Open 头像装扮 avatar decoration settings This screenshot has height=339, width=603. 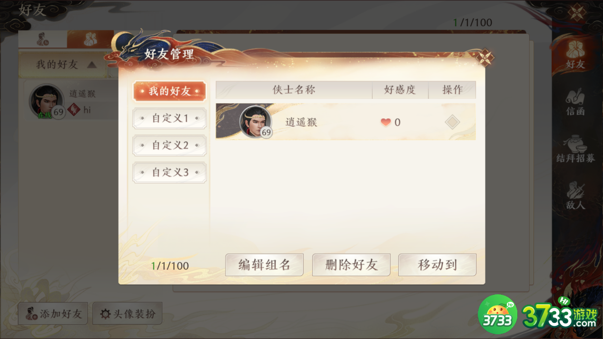pyautogui.click(x=127, y=313)
